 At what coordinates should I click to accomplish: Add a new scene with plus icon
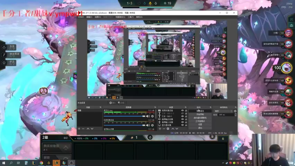pyautogui.click(x=79, y=129)
